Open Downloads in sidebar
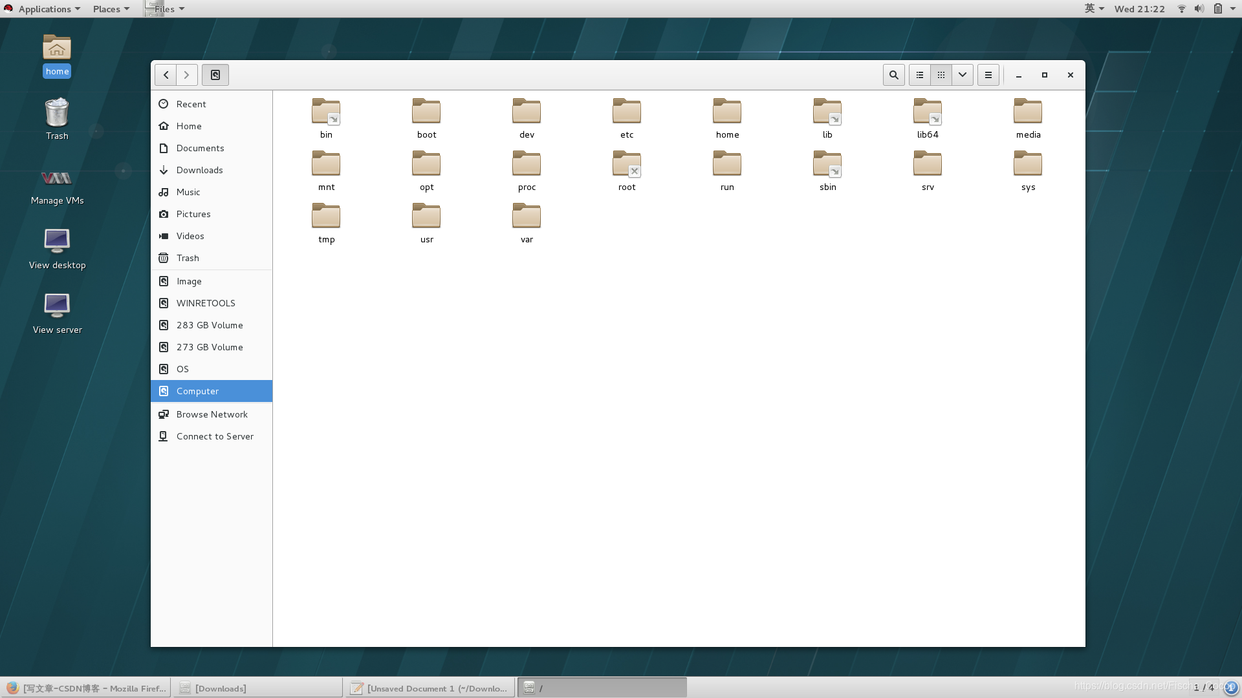 coord(212,170)
